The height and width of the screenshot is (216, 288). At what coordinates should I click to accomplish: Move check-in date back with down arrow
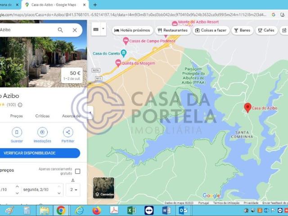[17, 193]
